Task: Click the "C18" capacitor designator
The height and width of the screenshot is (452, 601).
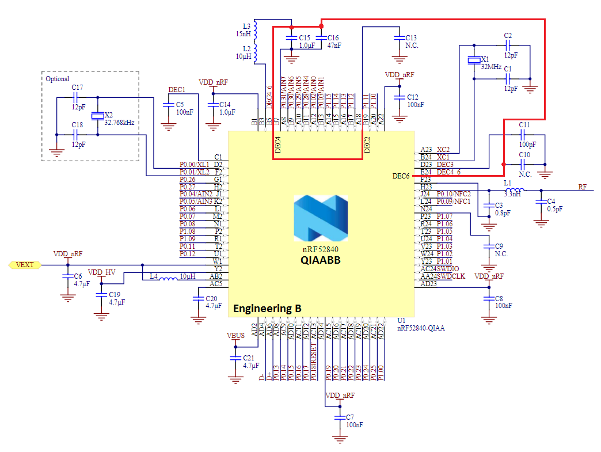Action: click(x=77, y=124)
